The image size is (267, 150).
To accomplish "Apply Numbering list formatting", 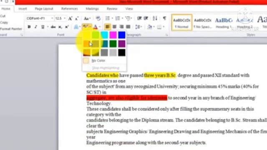I will 118,18.
